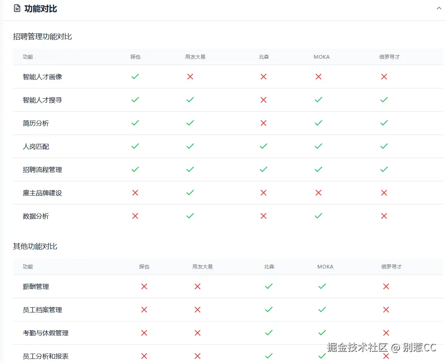Click the check for 用友大易 智能人才搜寻
The image size is (446, 363).
tap(190, 99)
